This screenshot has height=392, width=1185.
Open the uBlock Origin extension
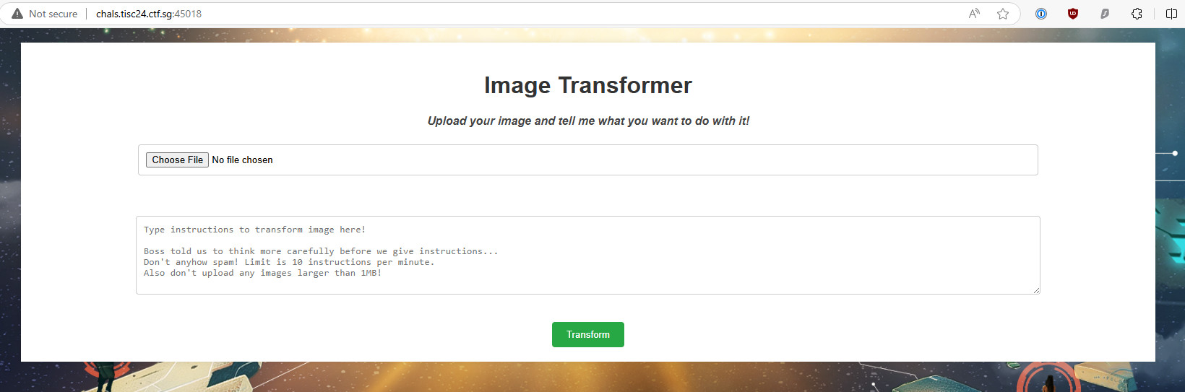pos(1073,14)
